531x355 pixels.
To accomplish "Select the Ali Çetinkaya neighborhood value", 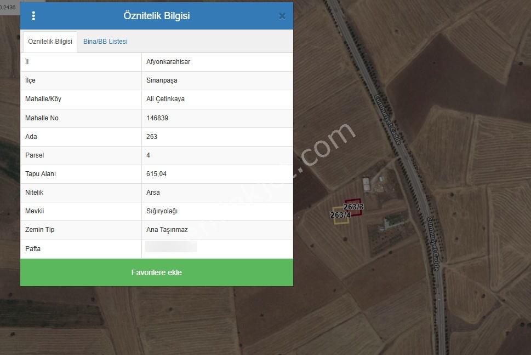I will pos(165,99).
